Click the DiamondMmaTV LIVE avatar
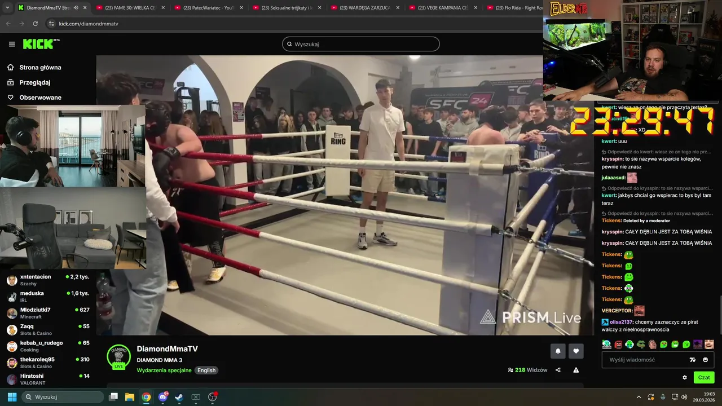The width and height of the screenshot is (722, 406). (x=118, y=357)
